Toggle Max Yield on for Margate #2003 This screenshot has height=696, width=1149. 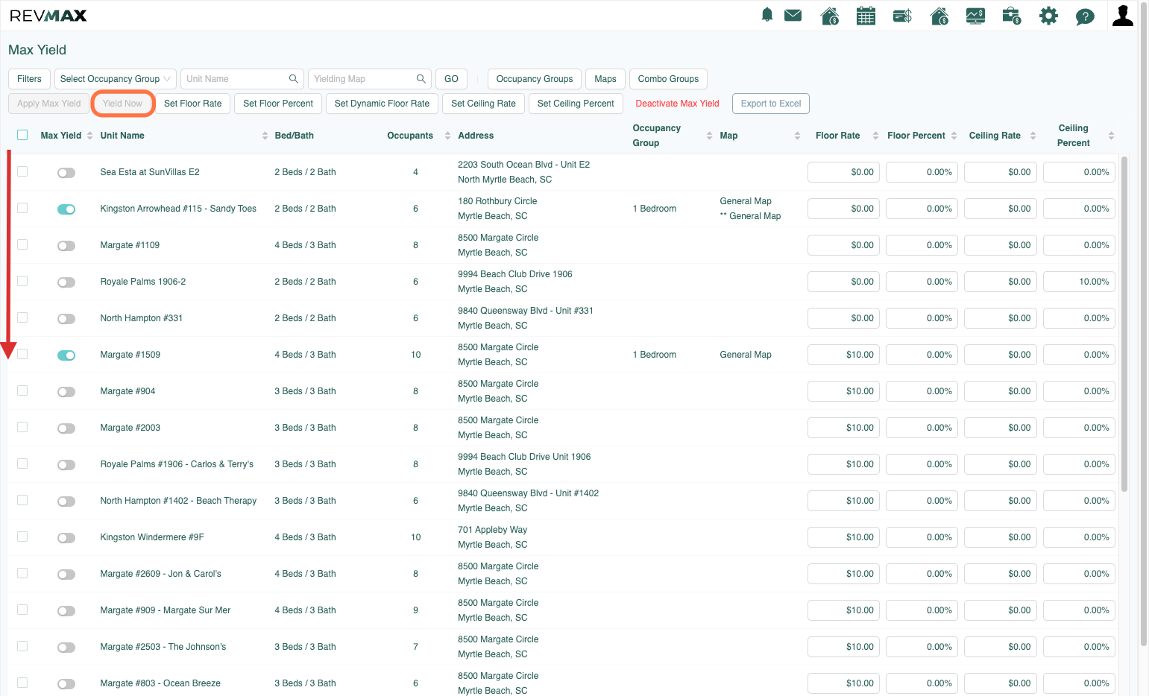[66, 428]
